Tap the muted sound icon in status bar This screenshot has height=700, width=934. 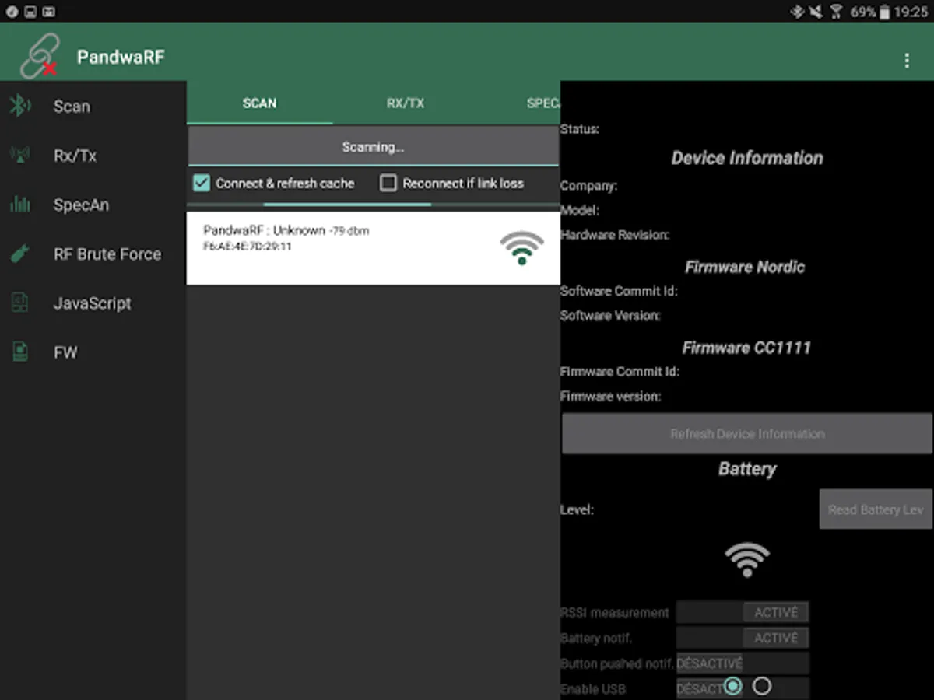tap(816, 12)
